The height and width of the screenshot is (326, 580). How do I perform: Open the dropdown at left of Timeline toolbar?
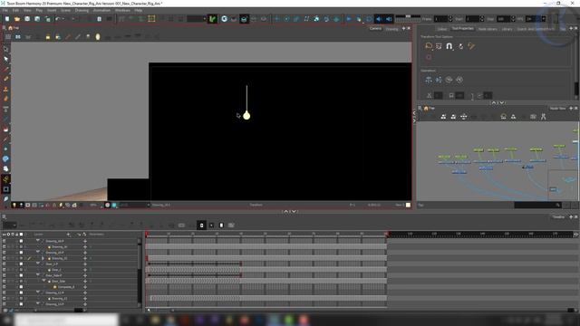(10, 225)
